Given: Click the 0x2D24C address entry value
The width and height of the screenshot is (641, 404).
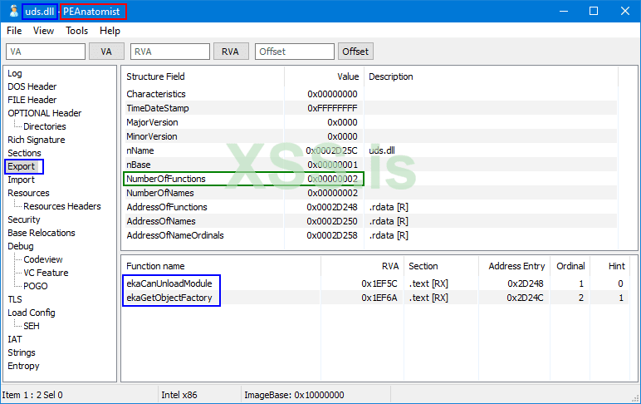Looking at the screenshot, I should 525,298.
